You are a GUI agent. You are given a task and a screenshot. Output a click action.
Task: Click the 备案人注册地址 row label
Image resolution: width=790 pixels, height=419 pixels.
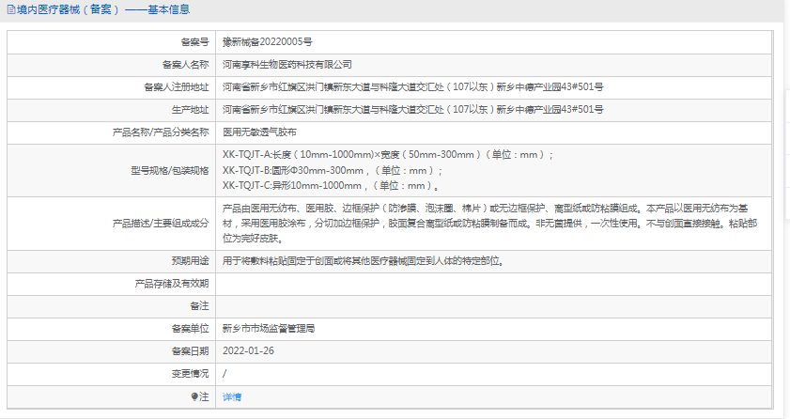tap(177, 86)
